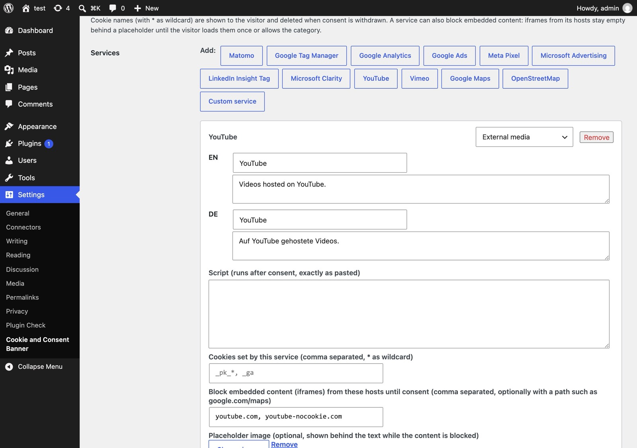Image resolution: width=637 pixels, height=448 pixels.
Task: Open Writing settings submenu item
Action: click(x=17, y=241)
